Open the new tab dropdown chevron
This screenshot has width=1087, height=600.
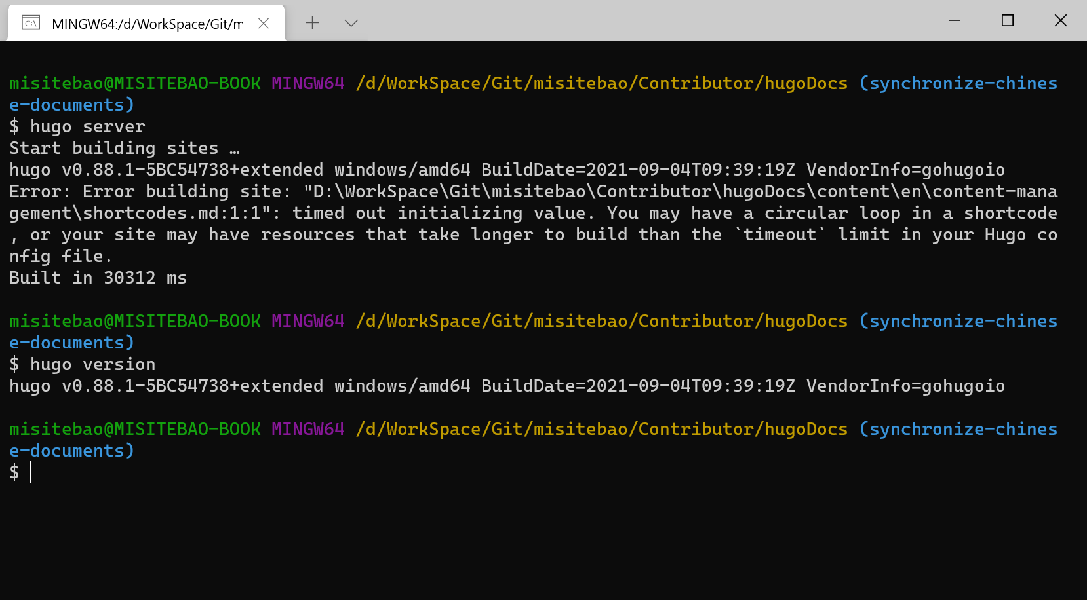pos(351,22)
